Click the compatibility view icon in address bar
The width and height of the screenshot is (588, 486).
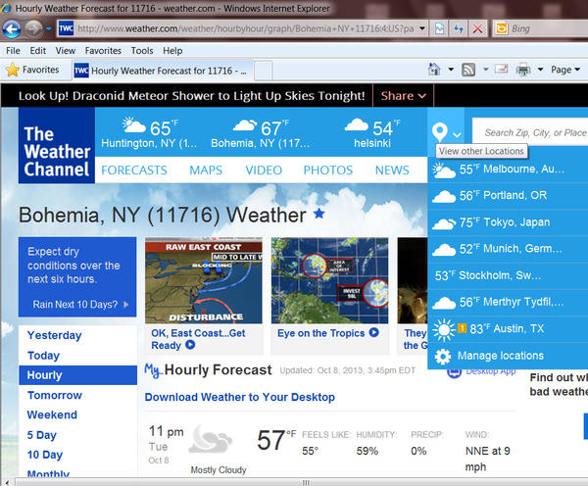click(439, 28)
